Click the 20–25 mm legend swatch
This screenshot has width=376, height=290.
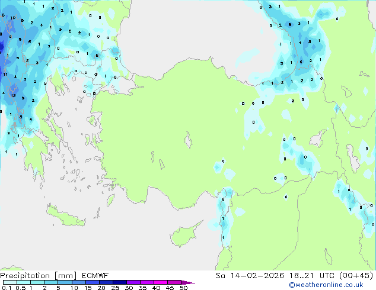click(x=106, y=282)
